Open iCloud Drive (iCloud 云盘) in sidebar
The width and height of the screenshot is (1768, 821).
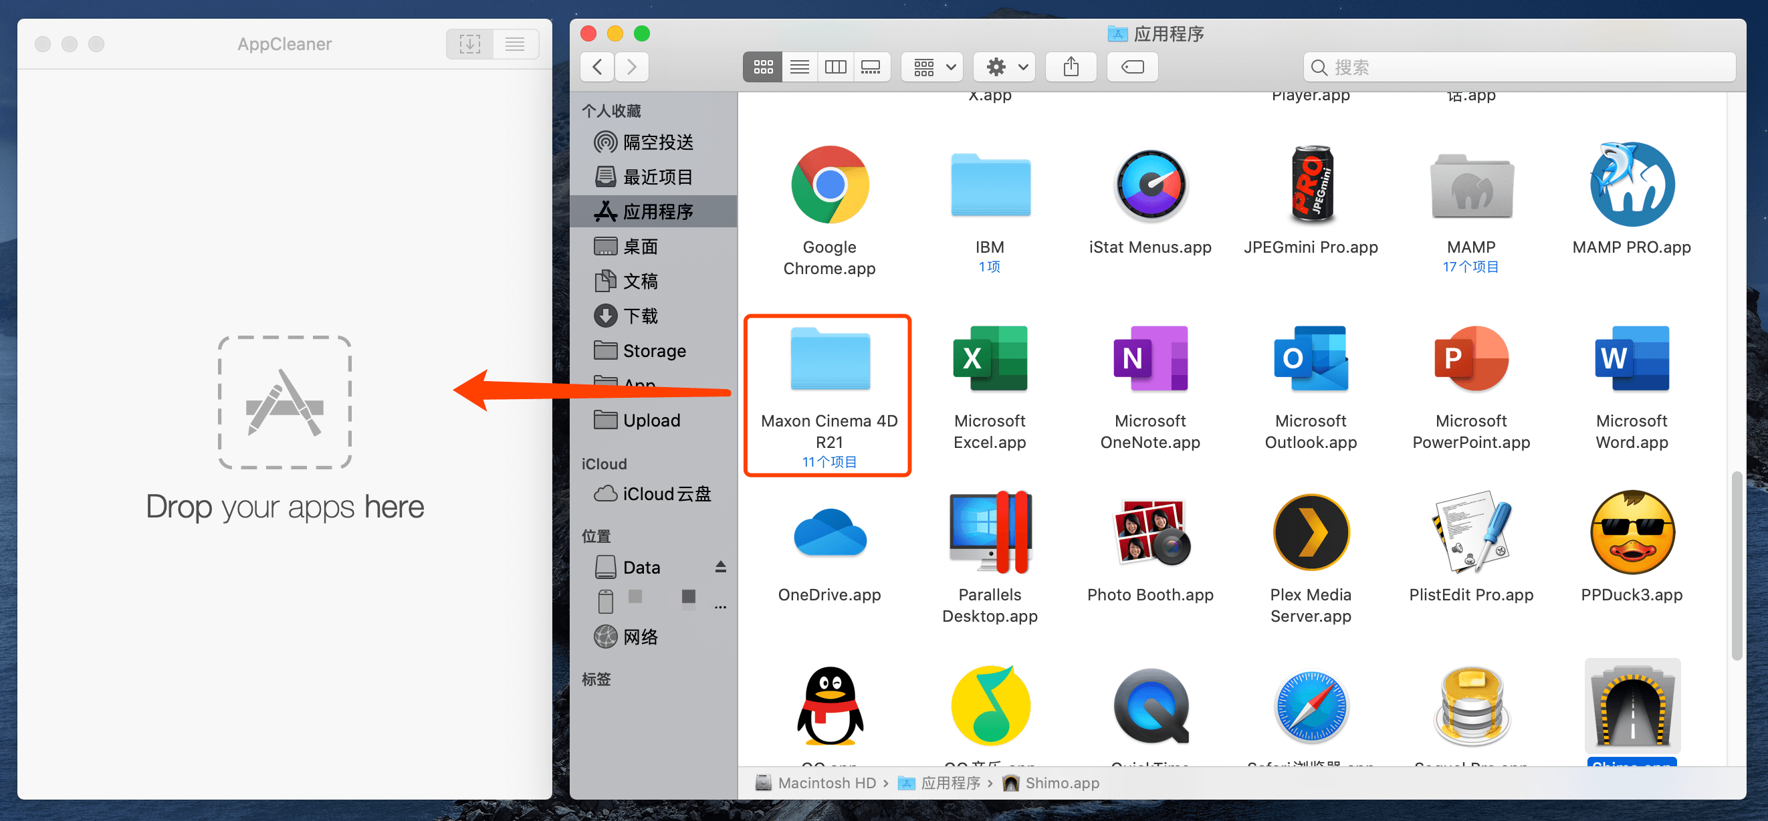tap(653, 493)
